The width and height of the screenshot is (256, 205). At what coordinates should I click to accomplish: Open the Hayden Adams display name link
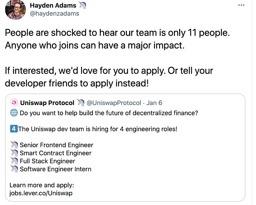(53, 5)
